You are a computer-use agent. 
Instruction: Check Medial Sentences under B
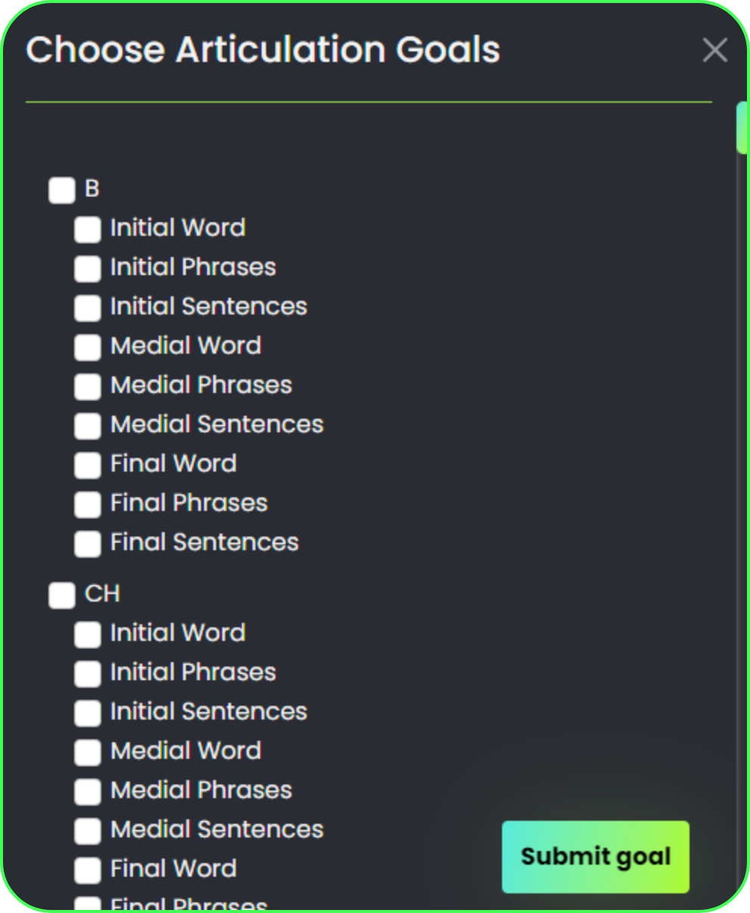pos(88,426)
